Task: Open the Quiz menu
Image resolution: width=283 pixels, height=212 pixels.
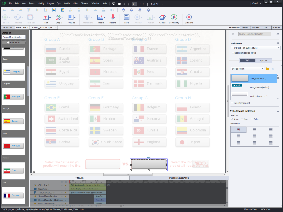Action: point(59,4)
